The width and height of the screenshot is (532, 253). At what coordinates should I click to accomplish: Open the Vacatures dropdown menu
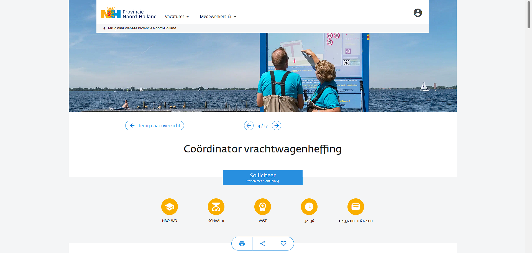click(x=177, y=17)
